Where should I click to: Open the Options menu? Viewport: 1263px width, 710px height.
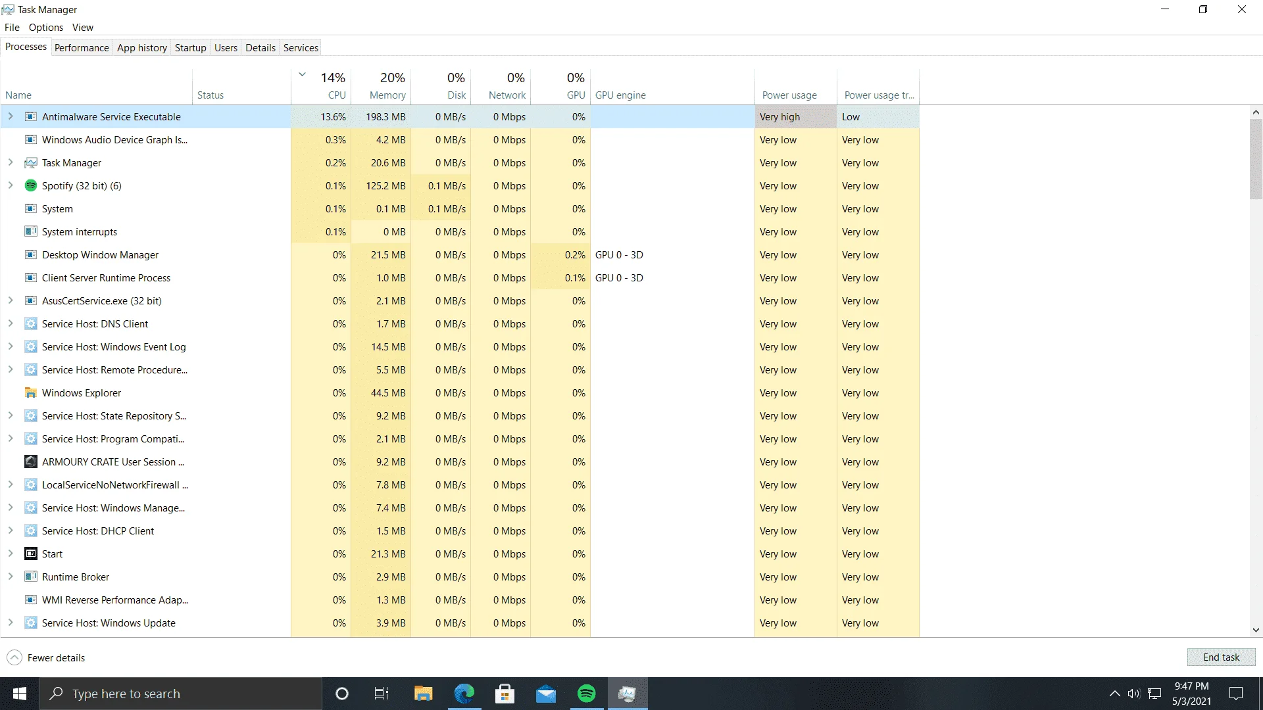coord(46,28)
